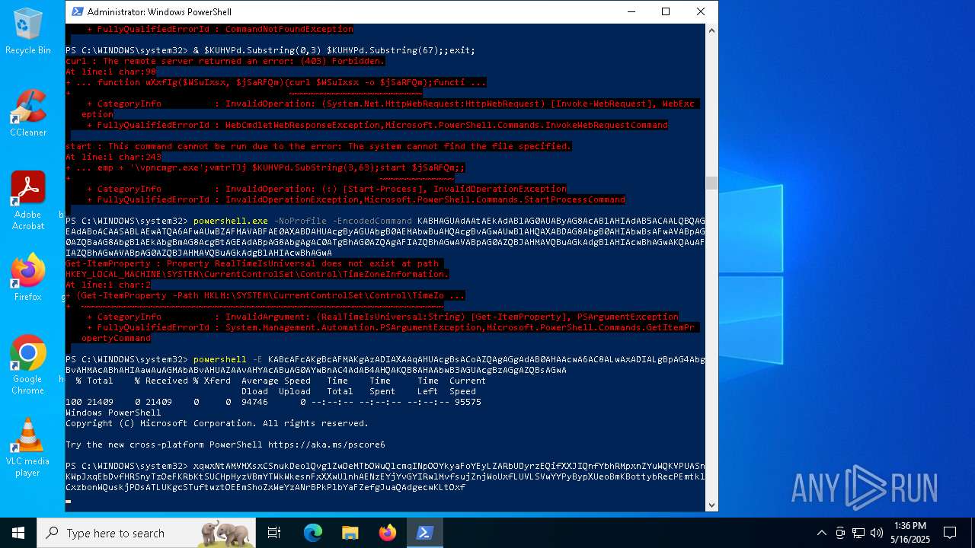Click the system tray device icon beside network
The height and width of the screenshot is (548, 975).
[x=840, y=533]
